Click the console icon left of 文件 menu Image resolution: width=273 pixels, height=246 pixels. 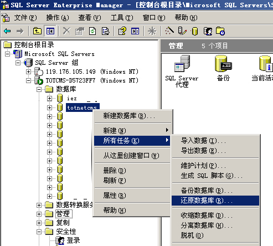click(6, 18)
